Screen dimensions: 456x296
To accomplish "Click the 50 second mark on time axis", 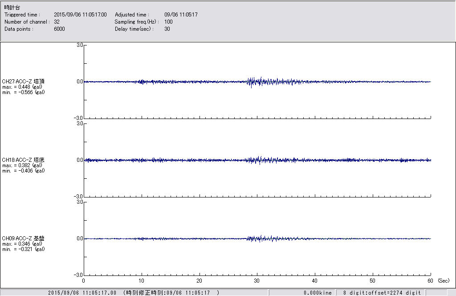I will 373,281.
